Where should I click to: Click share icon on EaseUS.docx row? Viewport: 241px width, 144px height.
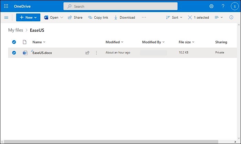click(87, 53)
